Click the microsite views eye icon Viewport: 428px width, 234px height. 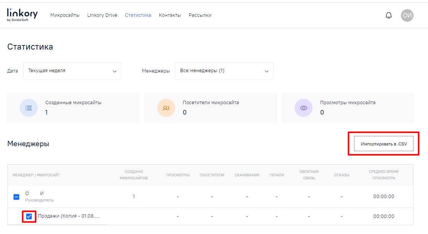[303, 108]
